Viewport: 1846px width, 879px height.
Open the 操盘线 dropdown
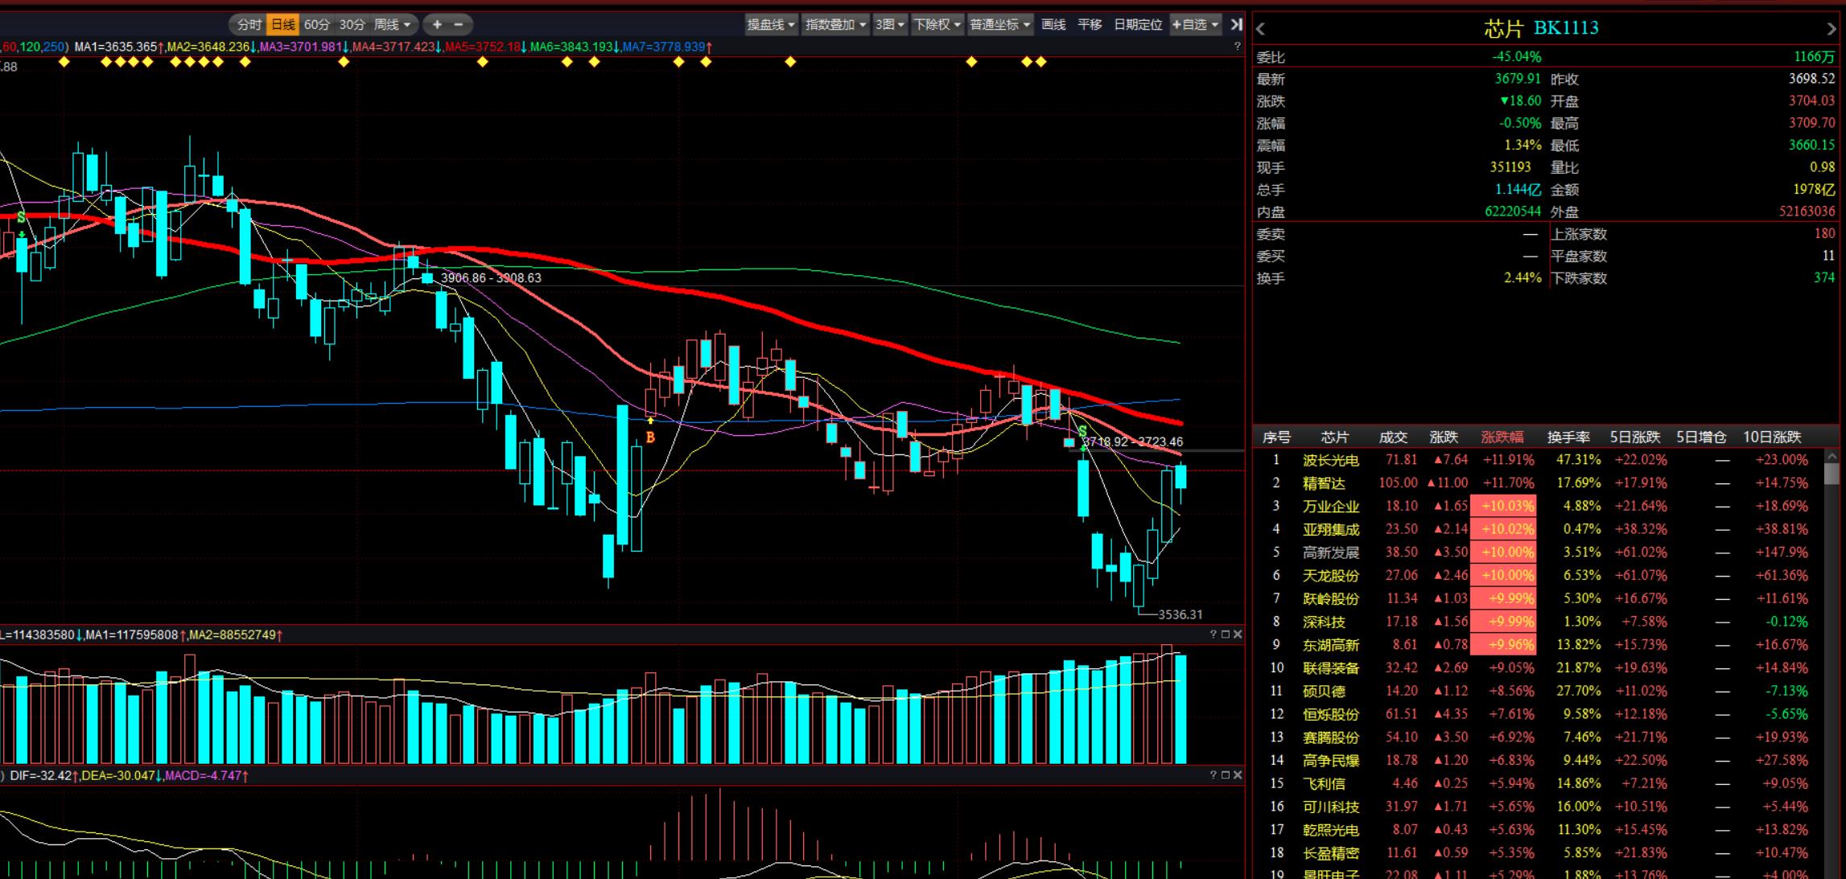(771, 25)
